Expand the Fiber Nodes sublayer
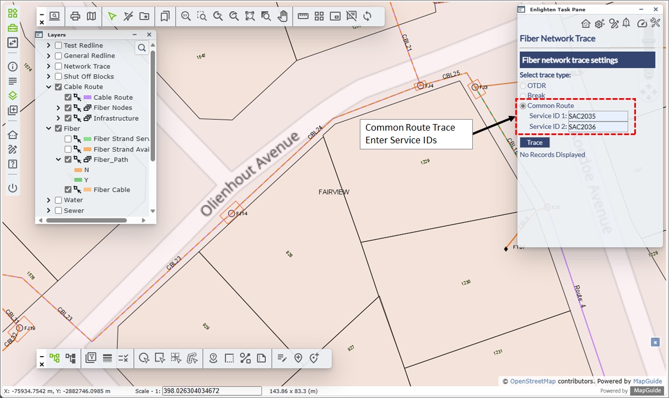 59,108
